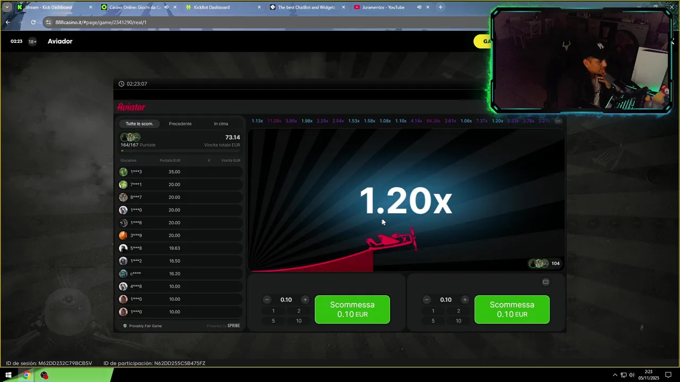Click the 73.14 total winnings value
Screen dimensions: 680x382
[x=233, y=137]
